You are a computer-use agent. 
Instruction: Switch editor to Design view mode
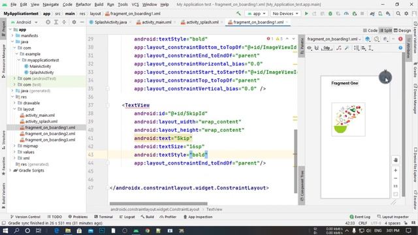402,31
